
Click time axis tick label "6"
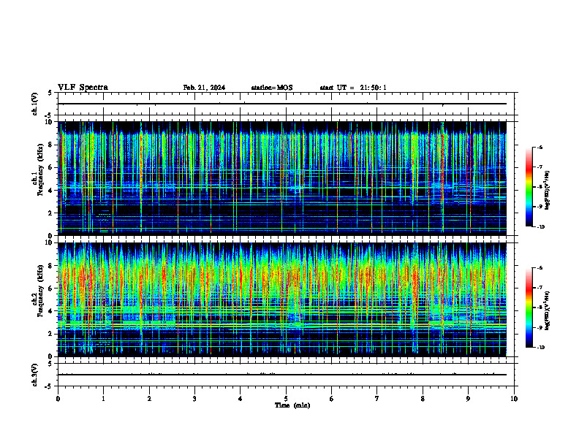pos(332,399)
